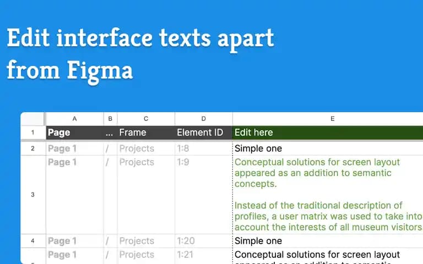Select the 'Simple one' cell in row 4
This screenshot has height=264, width=423.
328,241
